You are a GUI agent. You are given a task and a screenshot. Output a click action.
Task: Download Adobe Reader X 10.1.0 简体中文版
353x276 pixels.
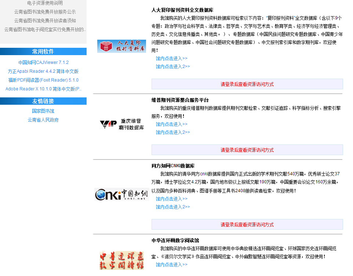(x=43, y=89)
